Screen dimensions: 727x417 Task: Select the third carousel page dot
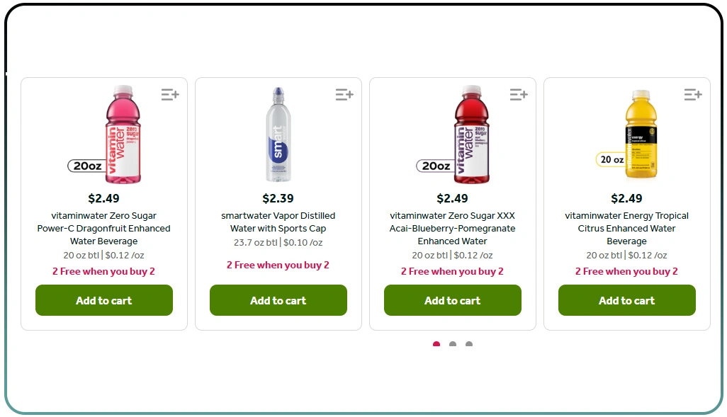click(469, 344)
